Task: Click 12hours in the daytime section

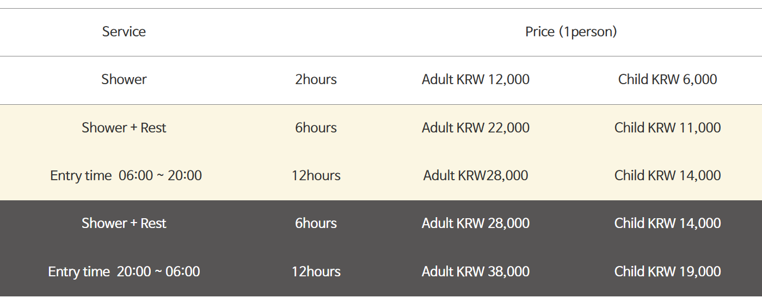Action: click(316, 175)
